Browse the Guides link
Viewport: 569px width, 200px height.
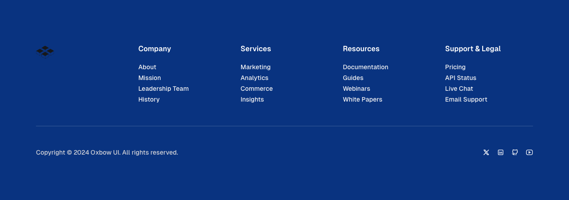353,78
